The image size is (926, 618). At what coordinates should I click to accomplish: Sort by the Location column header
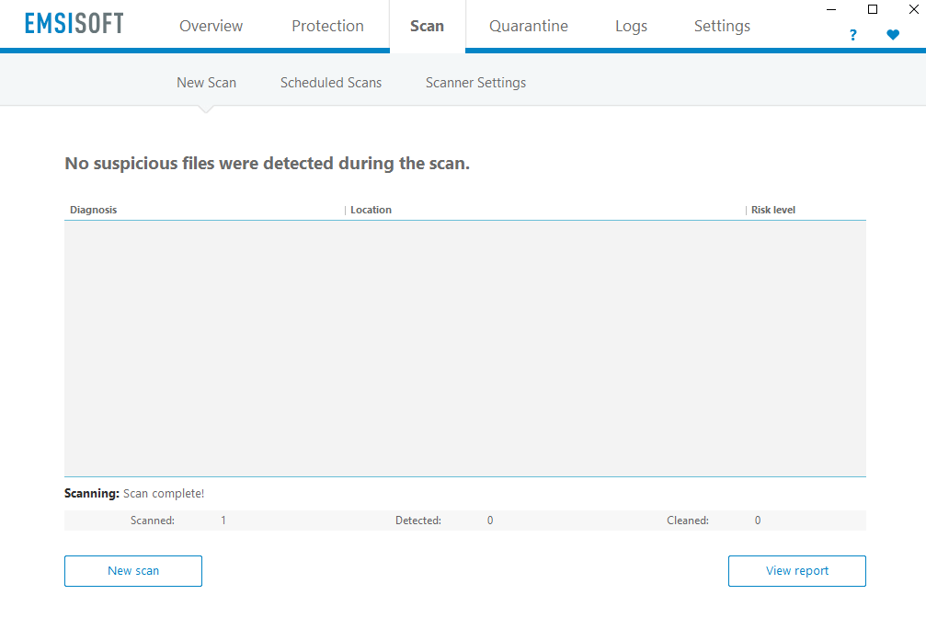click(x=371, y=210)
